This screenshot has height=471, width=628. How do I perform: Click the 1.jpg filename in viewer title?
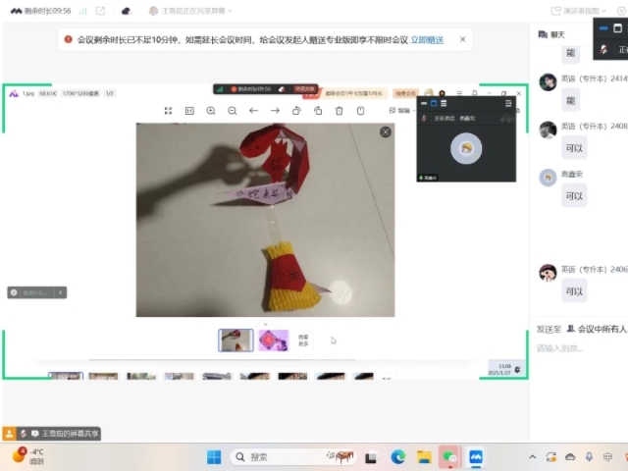tap(28, 93)
